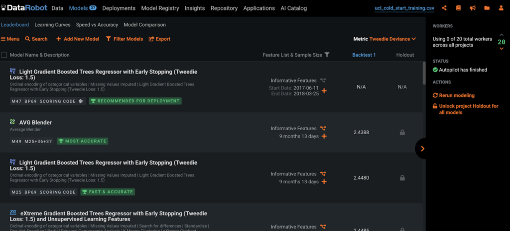
Task: Click the M25 BP69 SCORING CODE tag
Action: click(x=44, y=192)
